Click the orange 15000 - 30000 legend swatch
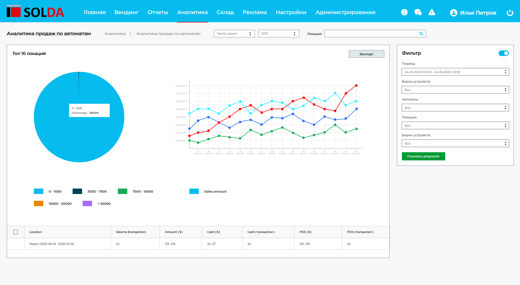 click(x=38, y=204)
